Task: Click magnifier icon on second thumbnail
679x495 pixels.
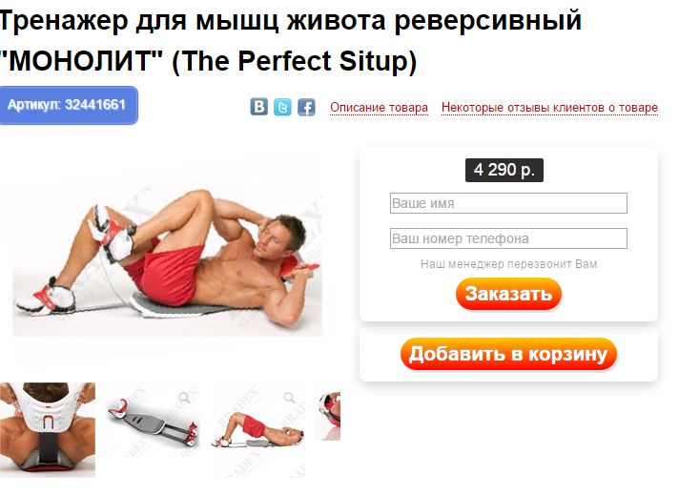Action: [x=185, y=398]
